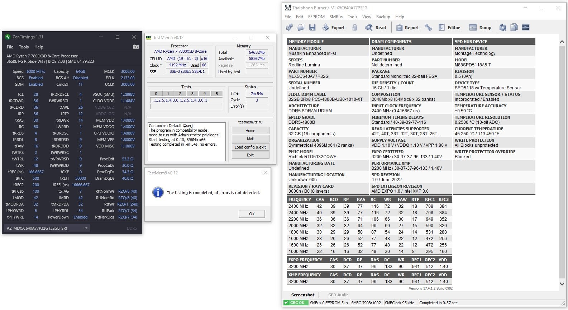This screenshot has width=568, height=310.
Task: Click OK in the testing completed dialog
Action: (252, 214)
